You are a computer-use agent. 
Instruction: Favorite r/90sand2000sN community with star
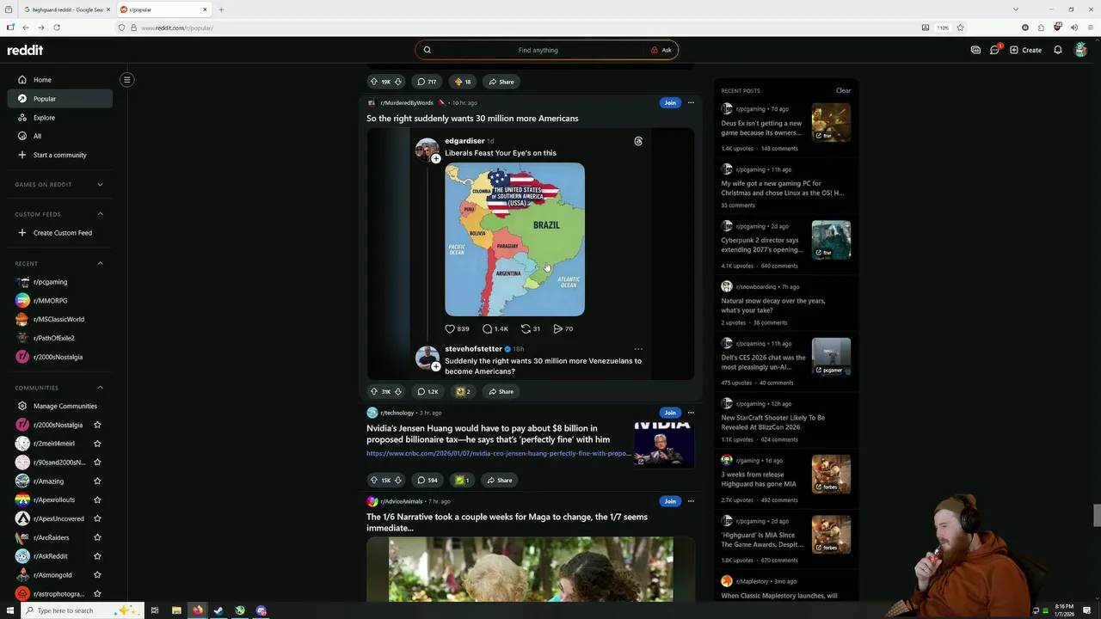click(97, 463)
